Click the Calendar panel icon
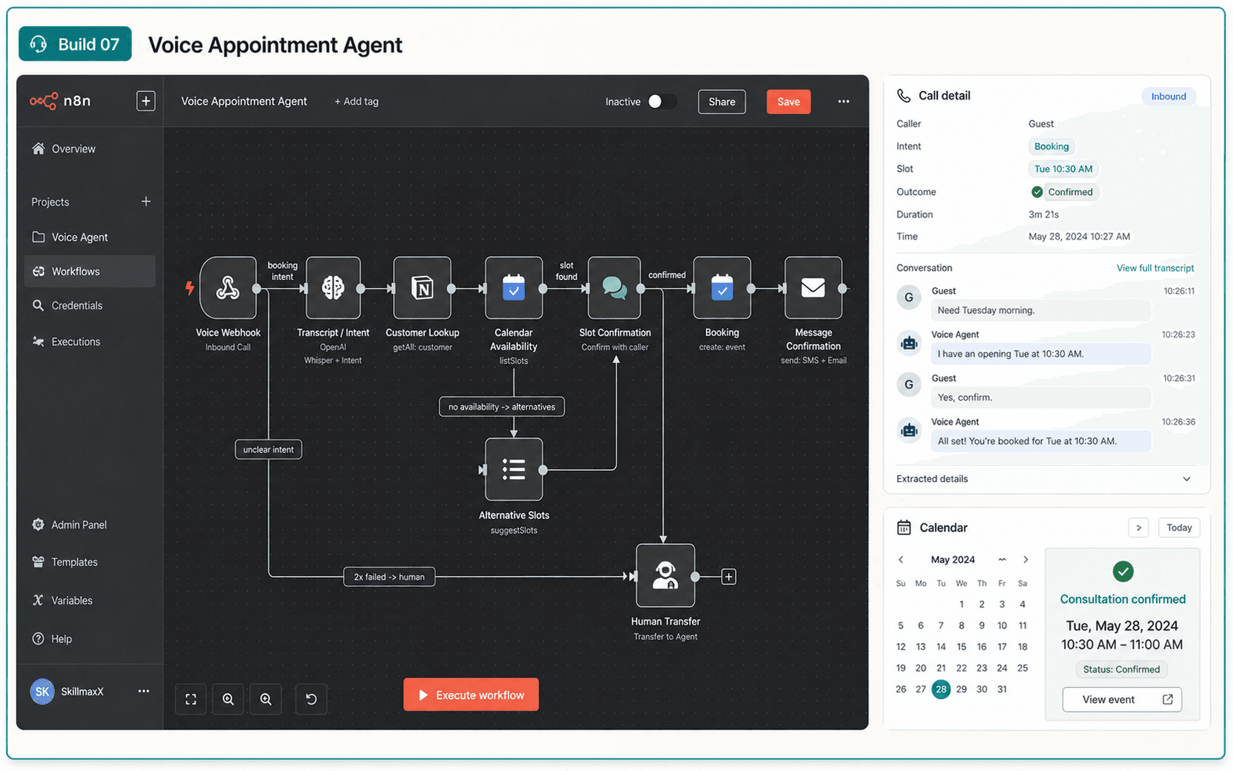Viewport: 1233px width, 771px height. coord(904,527)
